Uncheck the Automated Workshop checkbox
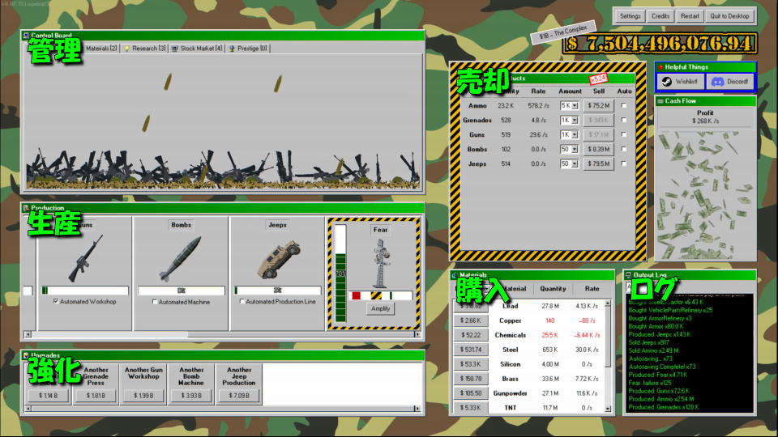 [x=55, y=302]
